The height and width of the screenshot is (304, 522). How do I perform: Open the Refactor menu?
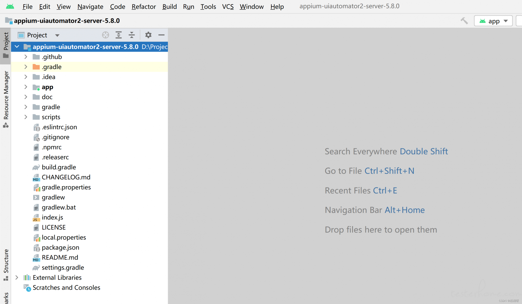point(144,7)
